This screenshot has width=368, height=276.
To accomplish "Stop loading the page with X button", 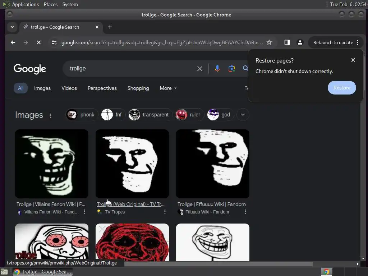I will [39, 42].
